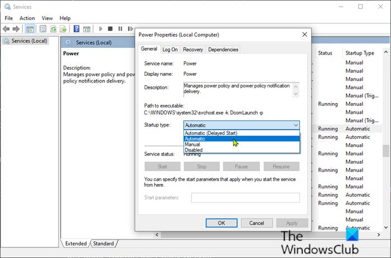391x258 pixels.
Task: Open the View menu
Action: [47, 18]
